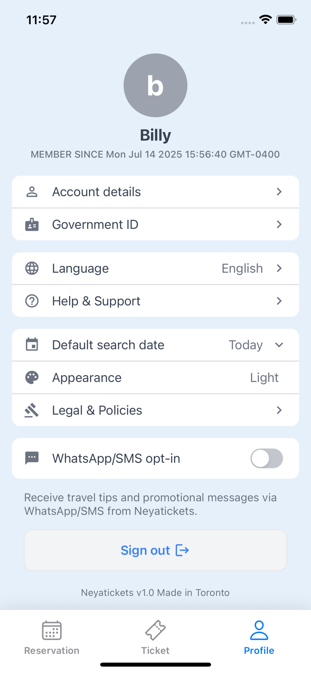Open the Account details chevron arrow
The height and width of the screenshot is (673, 311).
click(279, 192)
